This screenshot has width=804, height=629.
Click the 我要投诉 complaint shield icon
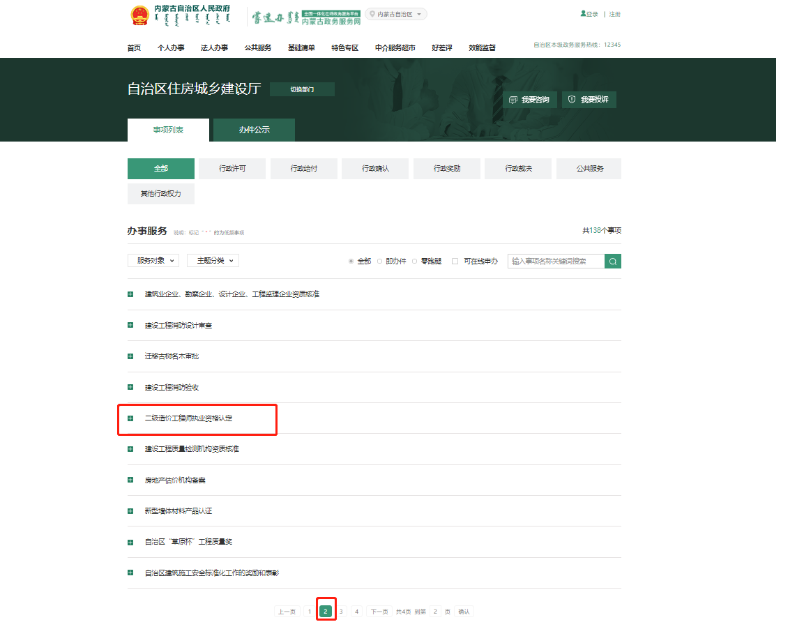[572, 100]
